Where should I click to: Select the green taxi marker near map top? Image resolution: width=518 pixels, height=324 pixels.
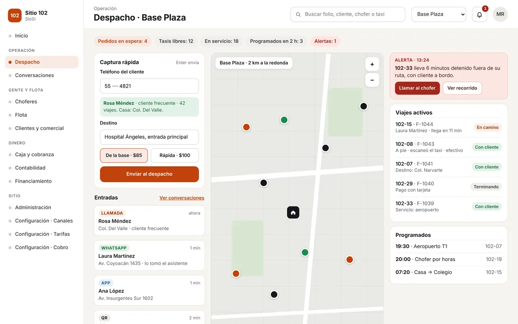click(x=284, y=120)
